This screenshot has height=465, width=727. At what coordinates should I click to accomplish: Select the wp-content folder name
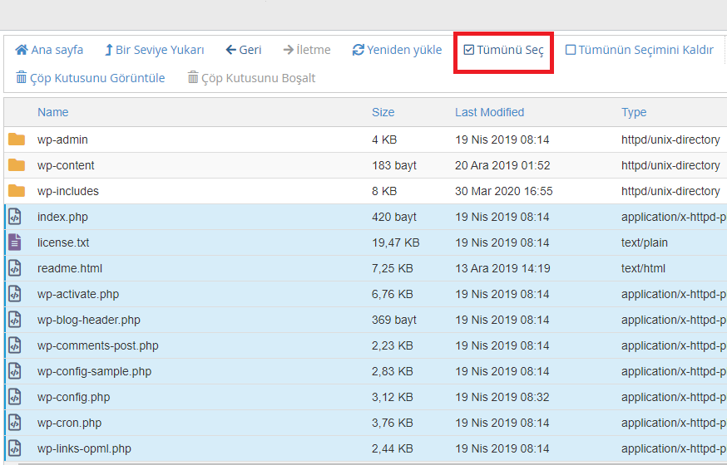coord(66,165)
